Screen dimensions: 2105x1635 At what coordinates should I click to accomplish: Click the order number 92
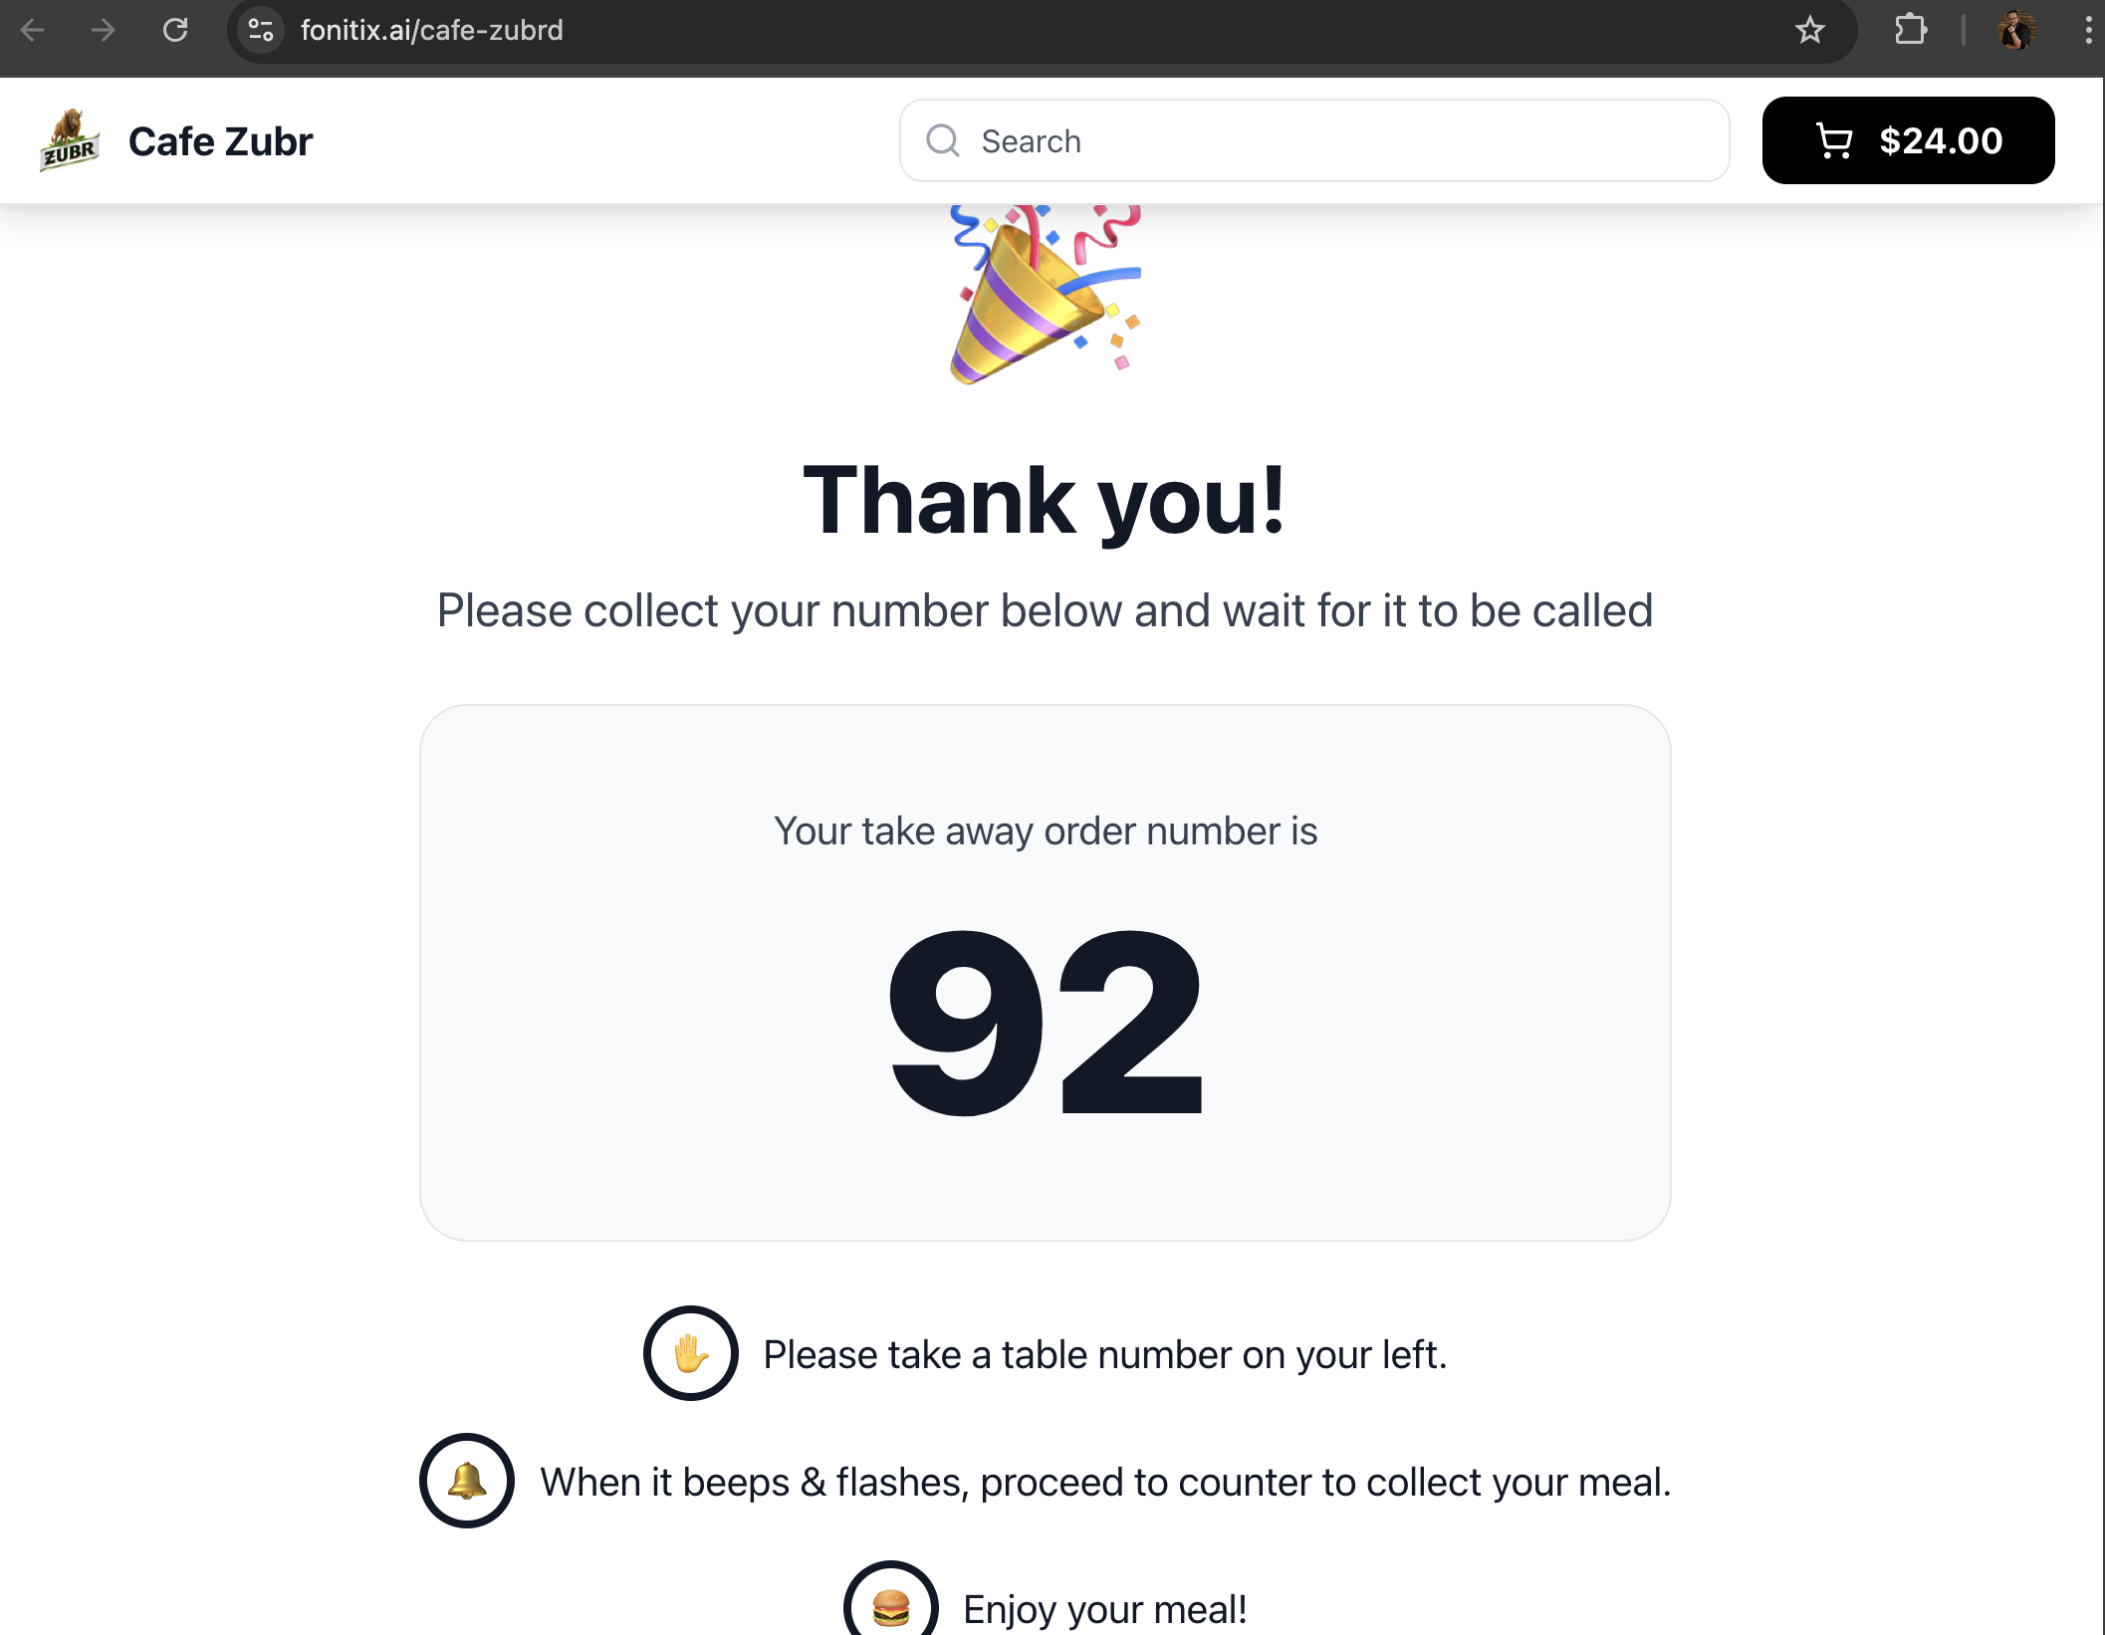[1045, 1023]
